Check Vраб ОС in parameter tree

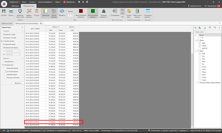point(200,48)
